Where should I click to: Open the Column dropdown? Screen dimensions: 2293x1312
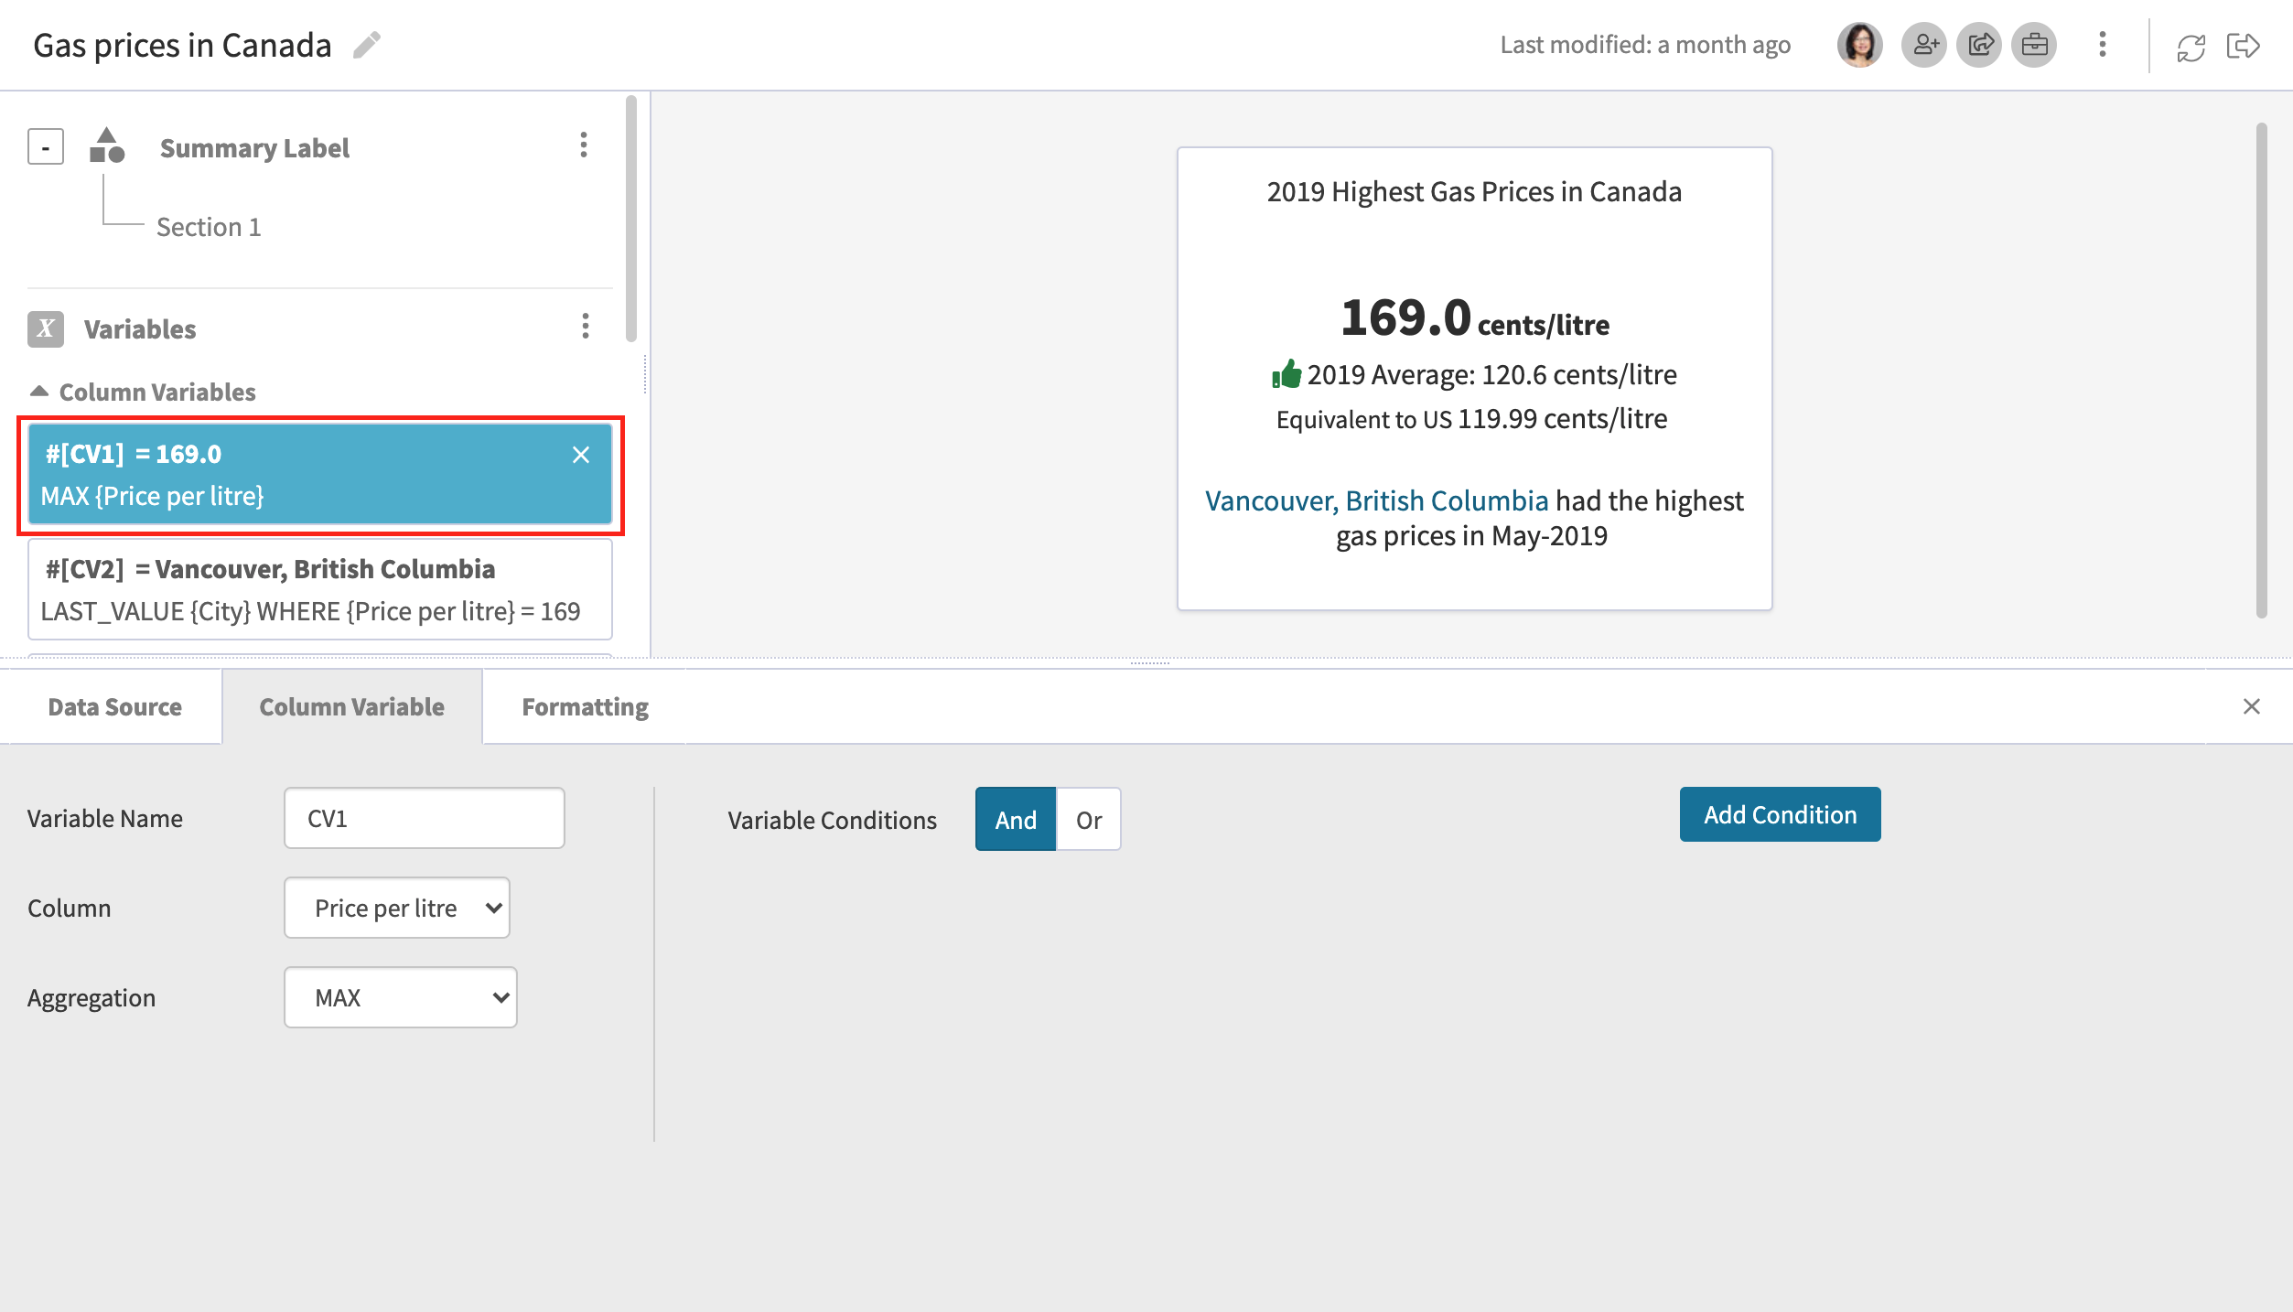[x=397, y=908]
